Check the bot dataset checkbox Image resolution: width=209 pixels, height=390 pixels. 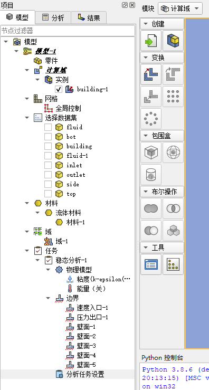coord(48,137)
